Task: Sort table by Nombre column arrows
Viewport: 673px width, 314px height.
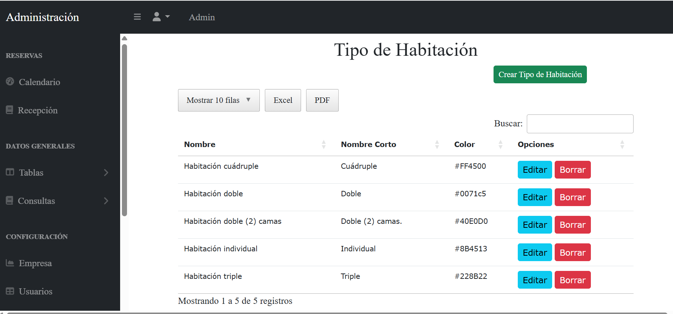Action: [323, 145]
